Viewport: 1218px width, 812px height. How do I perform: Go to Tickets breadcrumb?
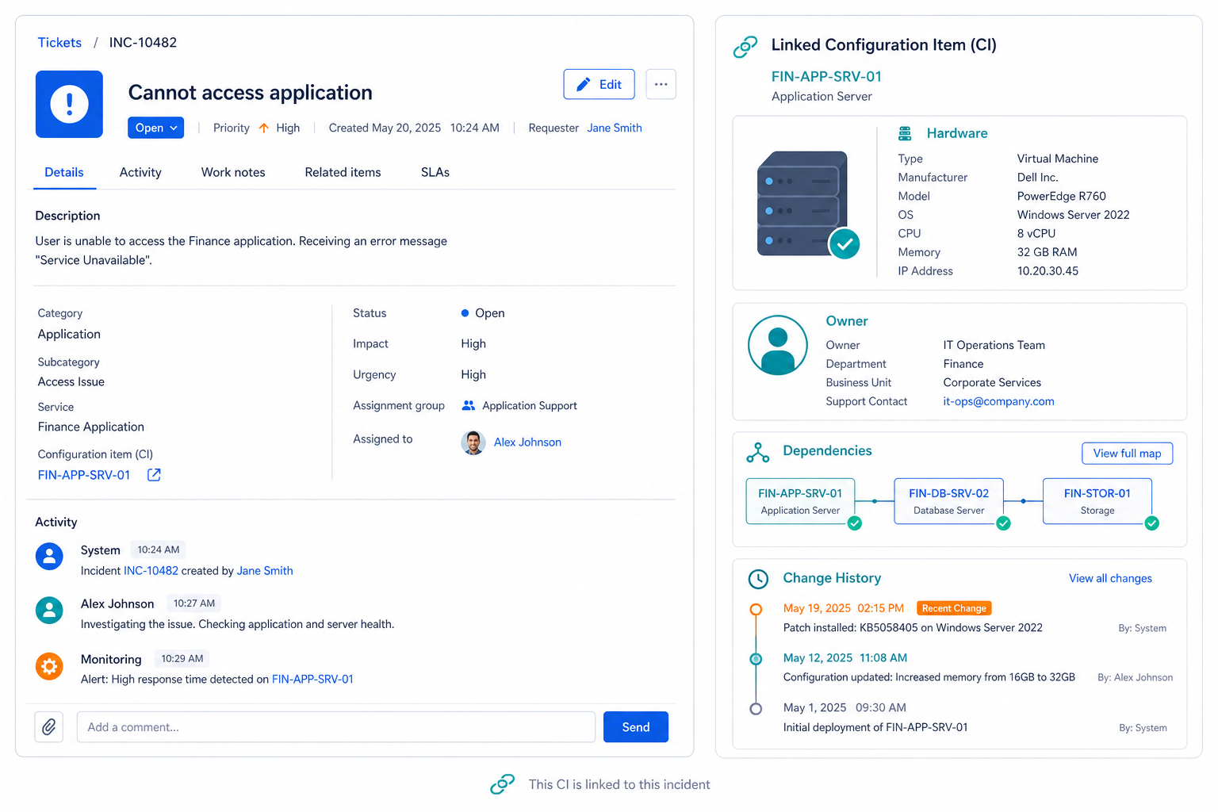pyautogui.click(x=59, y=43)
